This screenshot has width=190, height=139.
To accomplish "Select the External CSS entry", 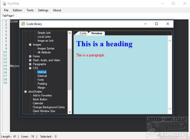I will 42,76.
